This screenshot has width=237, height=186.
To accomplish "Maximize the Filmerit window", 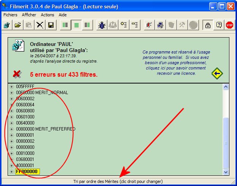I will tap(222, 7).
